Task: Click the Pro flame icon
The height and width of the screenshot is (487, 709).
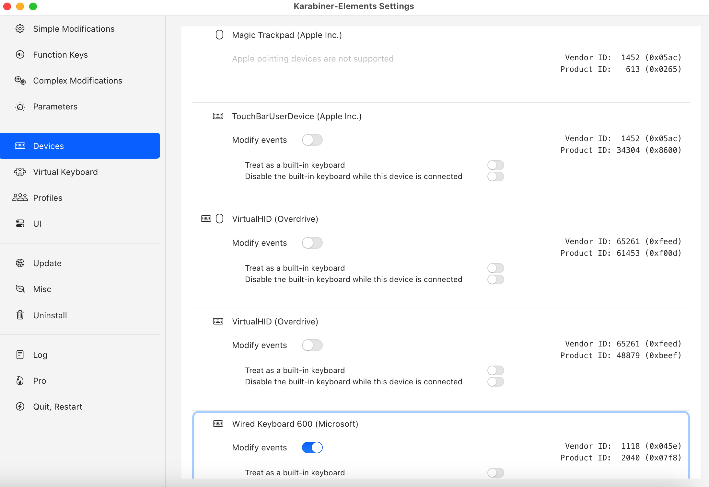Action: tap(20, 380)
